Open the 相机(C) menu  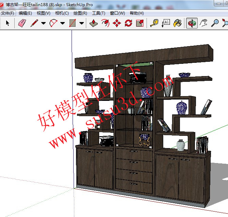pos(62,13)
